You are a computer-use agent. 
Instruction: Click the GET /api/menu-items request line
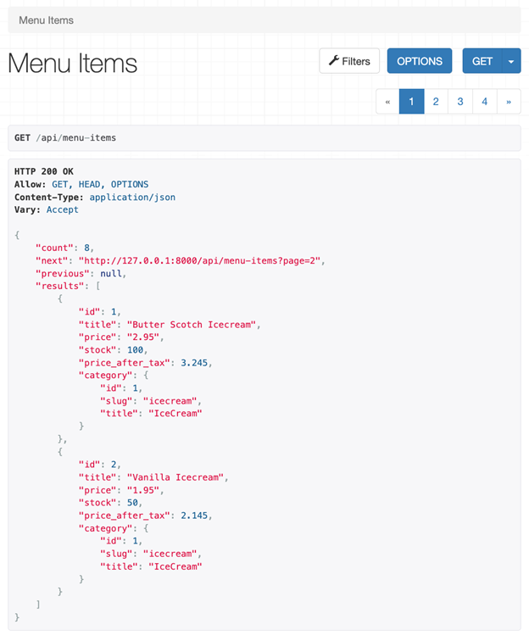coord(65,138)
